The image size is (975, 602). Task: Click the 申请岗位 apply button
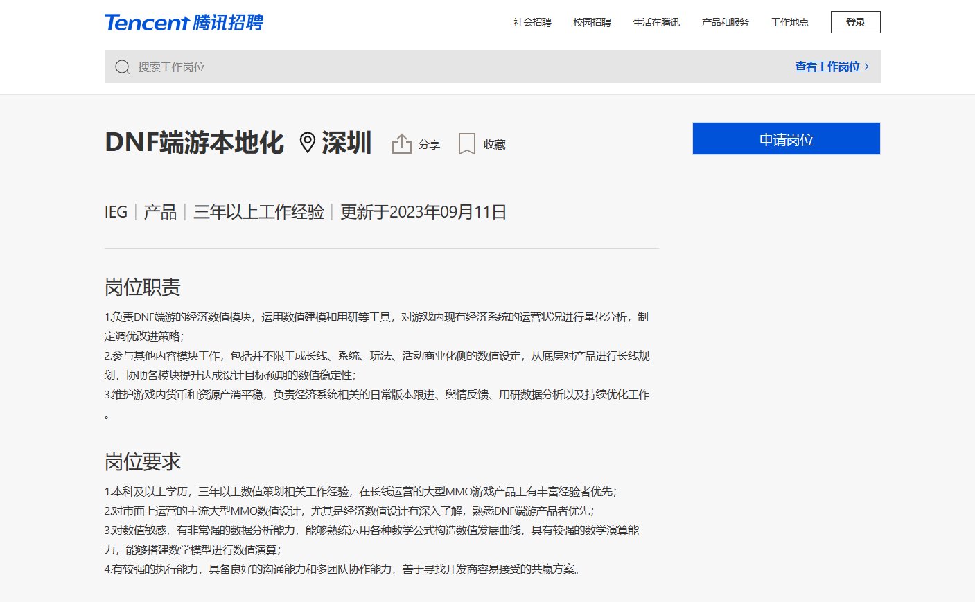click(787, 139)
